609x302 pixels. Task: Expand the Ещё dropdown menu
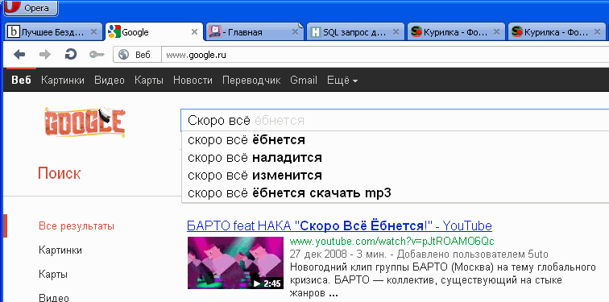point(342,81)
